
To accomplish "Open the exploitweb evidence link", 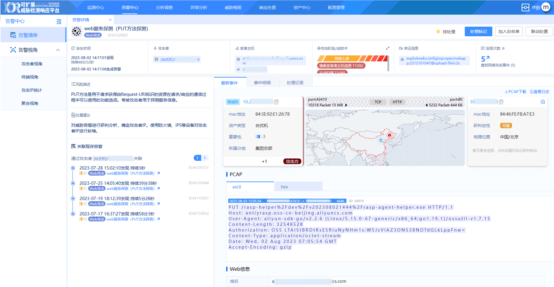I will pyautogui.click(x=436, y=60).
